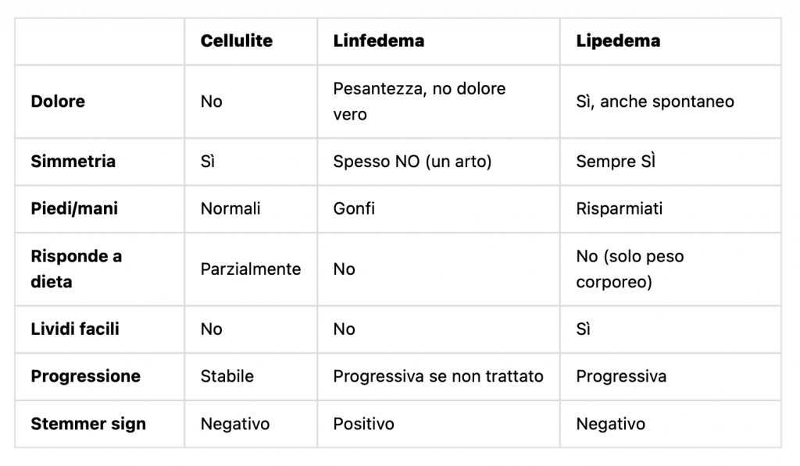Image resolution: width=800 pixels, height=466 pixels.
Task: Click the Piedi/mani row label
Action: pos(74,208)
